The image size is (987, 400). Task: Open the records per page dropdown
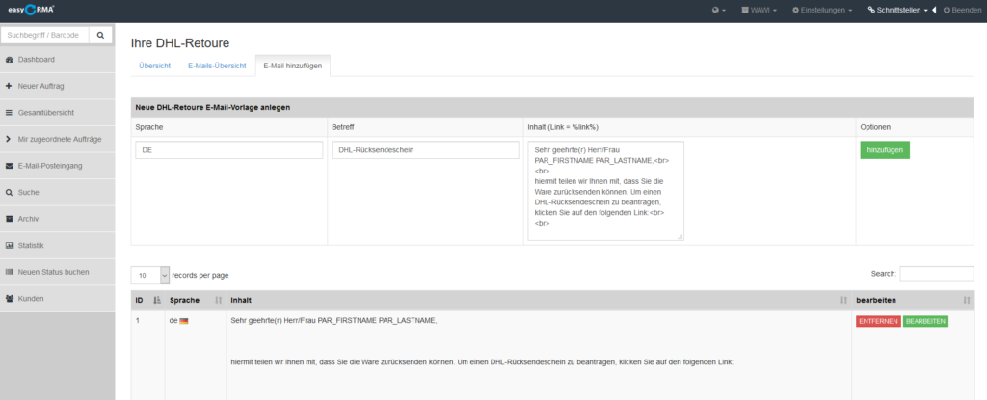click(149, 276)
